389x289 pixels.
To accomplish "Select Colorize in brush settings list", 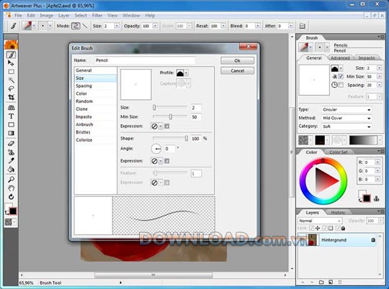I will pyautogui.click(x=96, y=140).
